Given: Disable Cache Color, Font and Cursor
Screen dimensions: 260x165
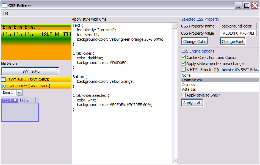Looking at the screenshot, I should [x=183, y=57].
